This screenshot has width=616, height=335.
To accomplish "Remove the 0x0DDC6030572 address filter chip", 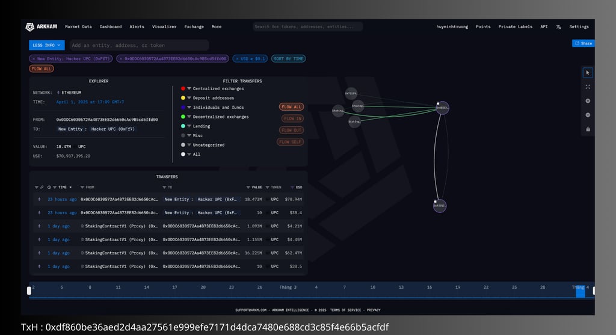I will tap(120, 58).
